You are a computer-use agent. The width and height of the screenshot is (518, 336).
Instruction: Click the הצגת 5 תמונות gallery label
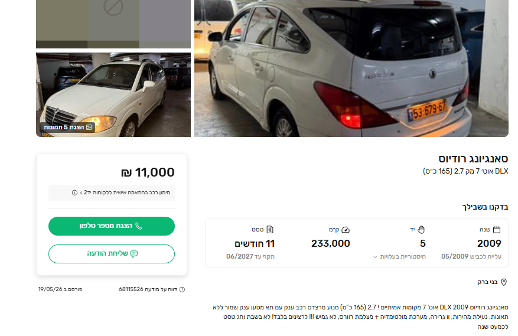coord(68,127)
